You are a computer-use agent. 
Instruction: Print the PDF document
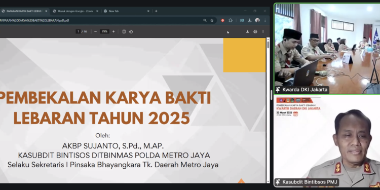click(255, 31)
